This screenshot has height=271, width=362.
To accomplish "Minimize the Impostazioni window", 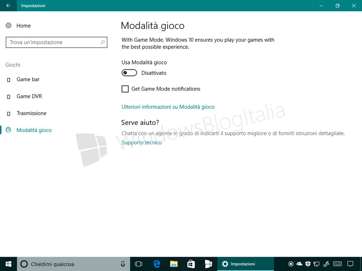I will [x=321, y=6].
